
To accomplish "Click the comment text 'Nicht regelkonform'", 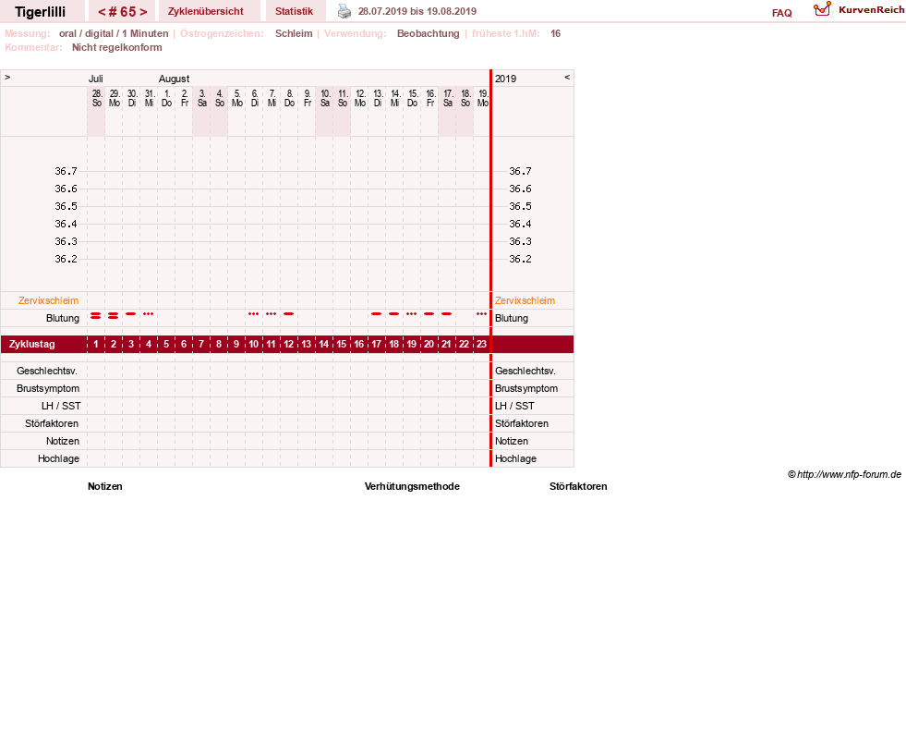I will point(116,47).
